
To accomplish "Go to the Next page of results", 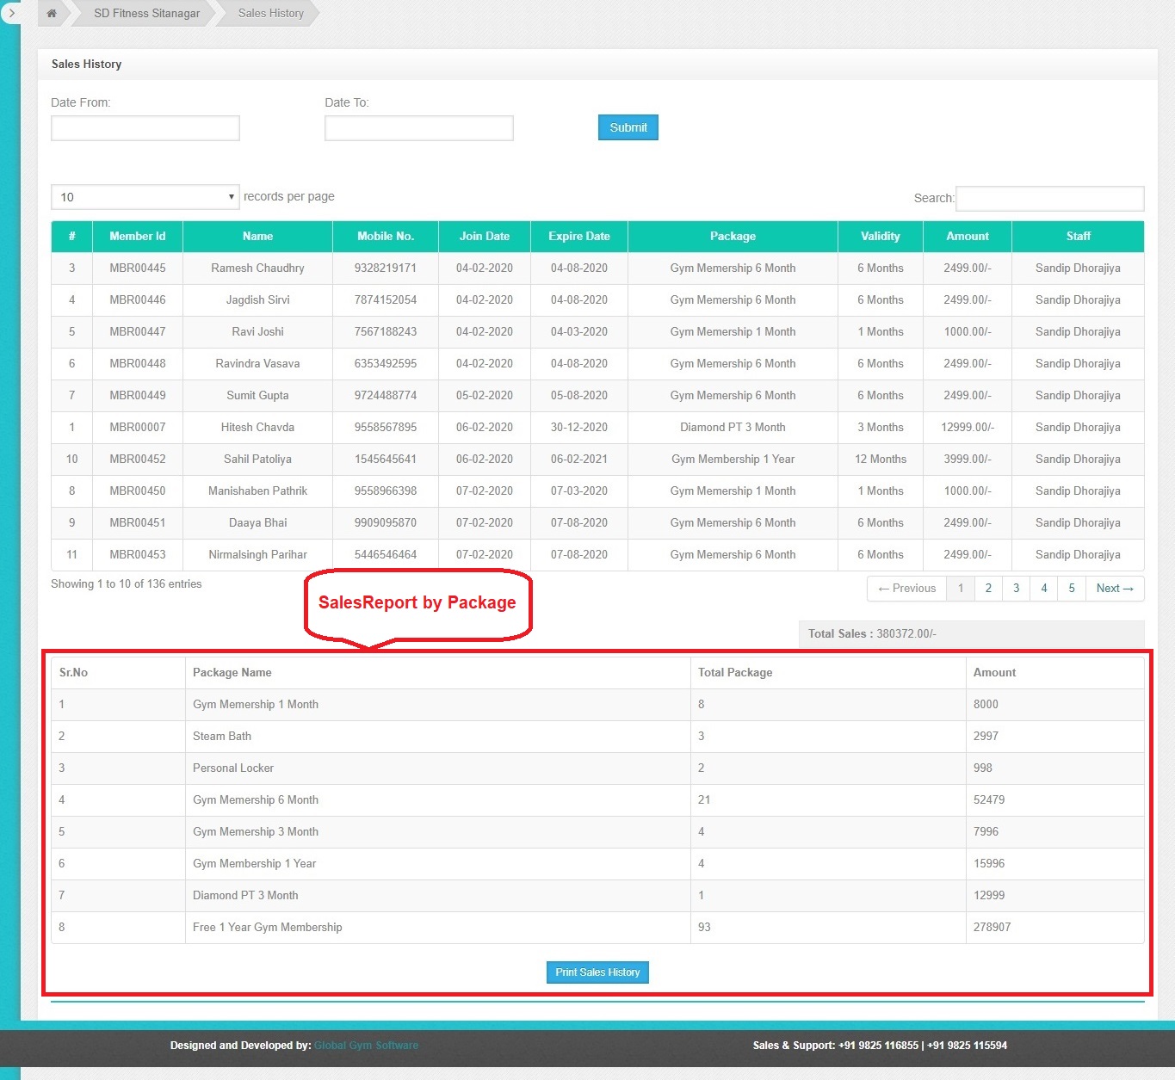I will point(1115,588).
